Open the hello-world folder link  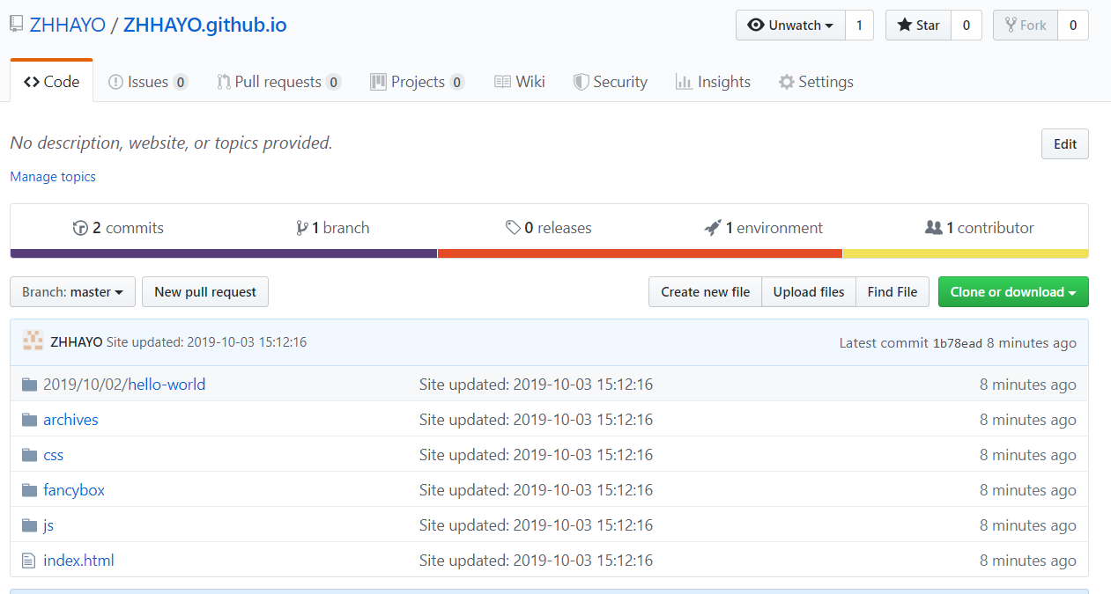(167, 385)
